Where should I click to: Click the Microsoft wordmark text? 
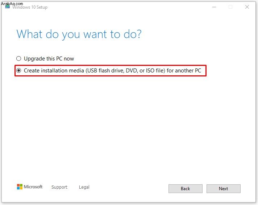tap(33, 187)
